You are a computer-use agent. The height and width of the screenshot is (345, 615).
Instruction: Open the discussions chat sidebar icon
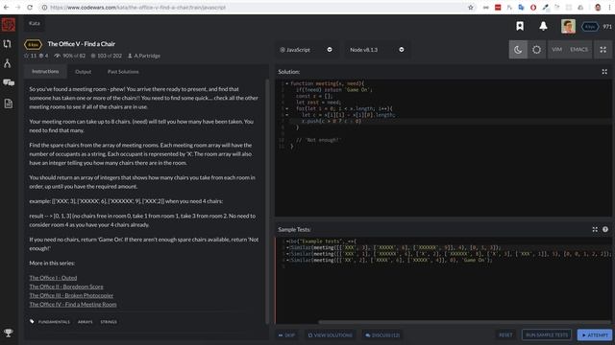pyautogui.click(x=9, y=82)
